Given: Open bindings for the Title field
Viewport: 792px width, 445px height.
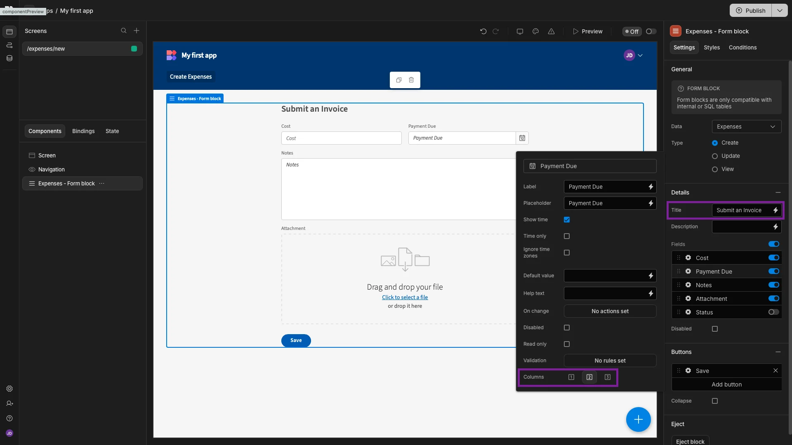Looking at the screenshot, I should click(775, 210).
